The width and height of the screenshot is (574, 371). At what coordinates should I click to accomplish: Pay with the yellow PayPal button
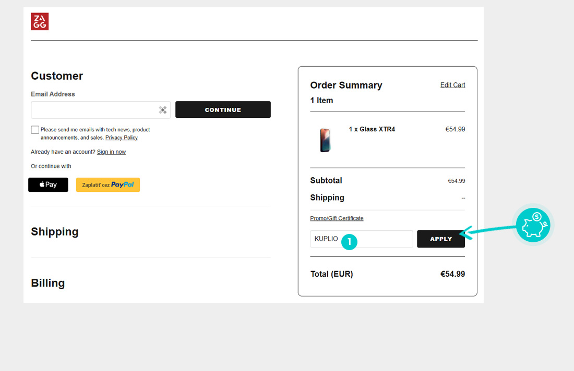point(108,184)
